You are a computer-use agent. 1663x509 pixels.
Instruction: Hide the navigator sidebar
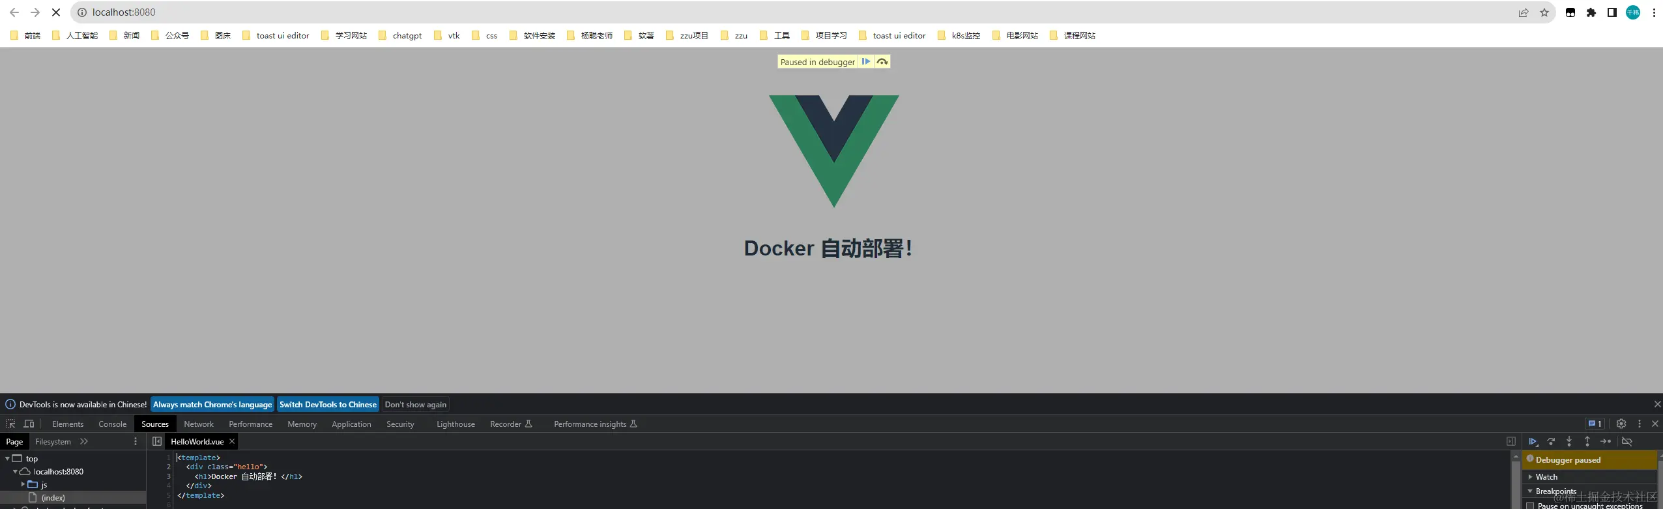157,441
